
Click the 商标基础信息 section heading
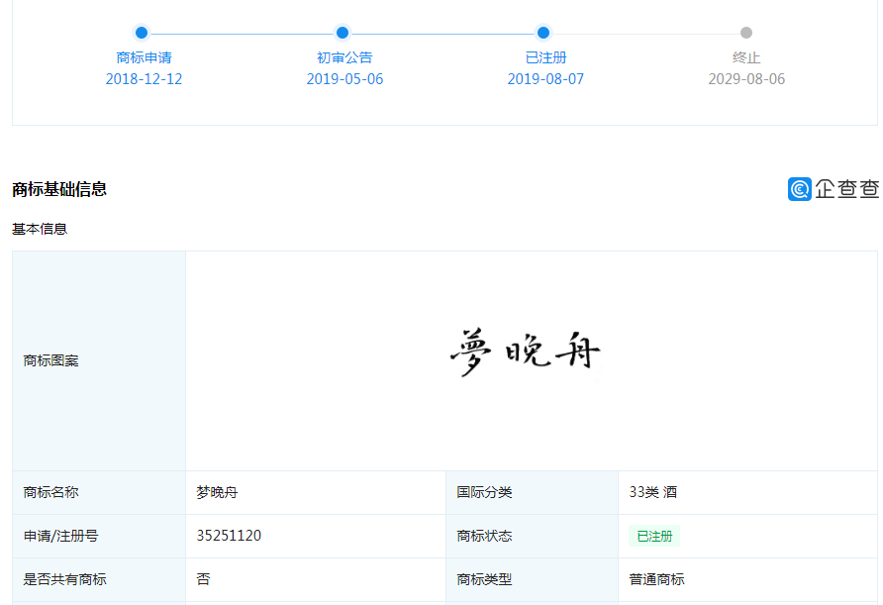pyautogui.click(x=59, y=189)
